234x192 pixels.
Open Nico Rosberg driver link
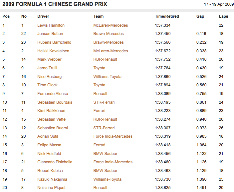coord(50,77)
